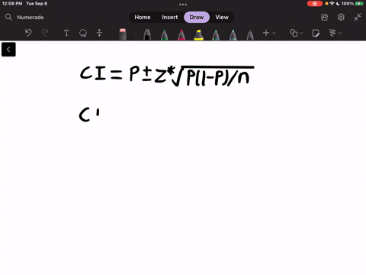Screen dimensions: 366x275
Task: Expand the ink tool dropdown arrow
Action: pyautogui.click(x=340, y=33)
